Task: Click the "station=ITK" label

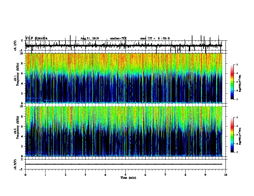Action: [x=118, y=38]
